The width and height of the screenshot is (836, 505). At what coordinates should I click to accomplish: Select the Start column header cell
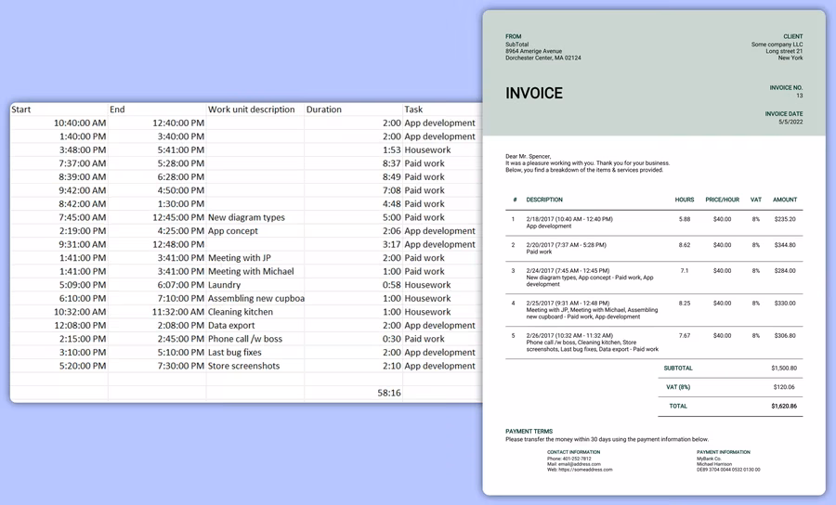click(x=59, y=110)
